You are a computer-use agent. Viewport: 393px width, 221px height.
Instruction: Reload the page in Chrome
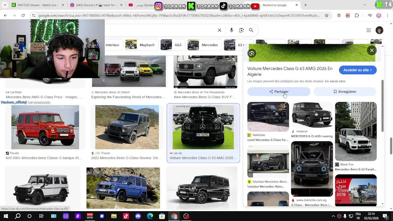(23, 15)
